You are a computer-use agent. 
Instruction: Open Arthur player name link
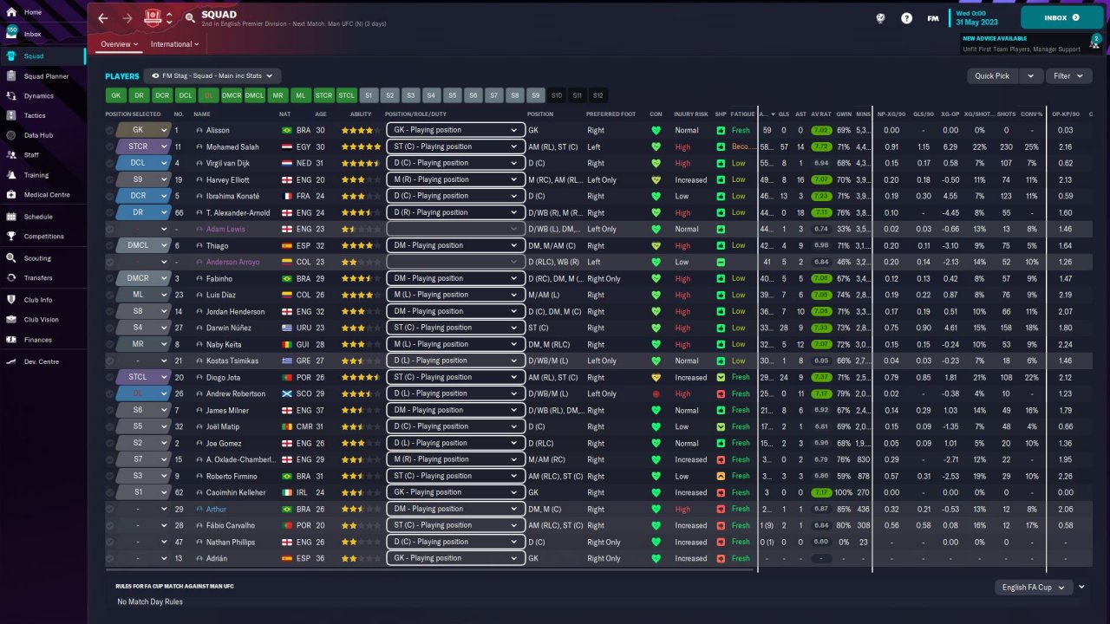(x=216, y=509)
